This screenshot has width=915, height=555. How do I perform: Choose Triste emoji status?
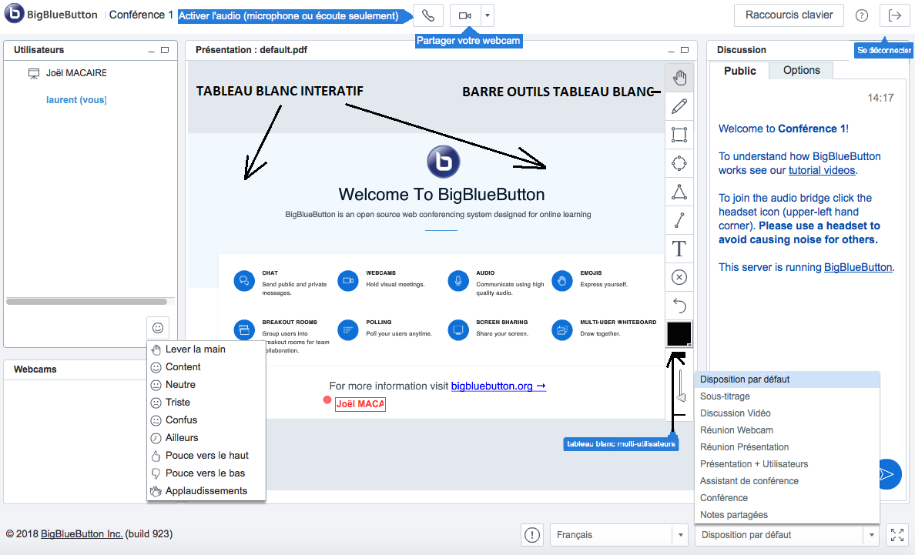pyautogui.click(x=206, y=403)
